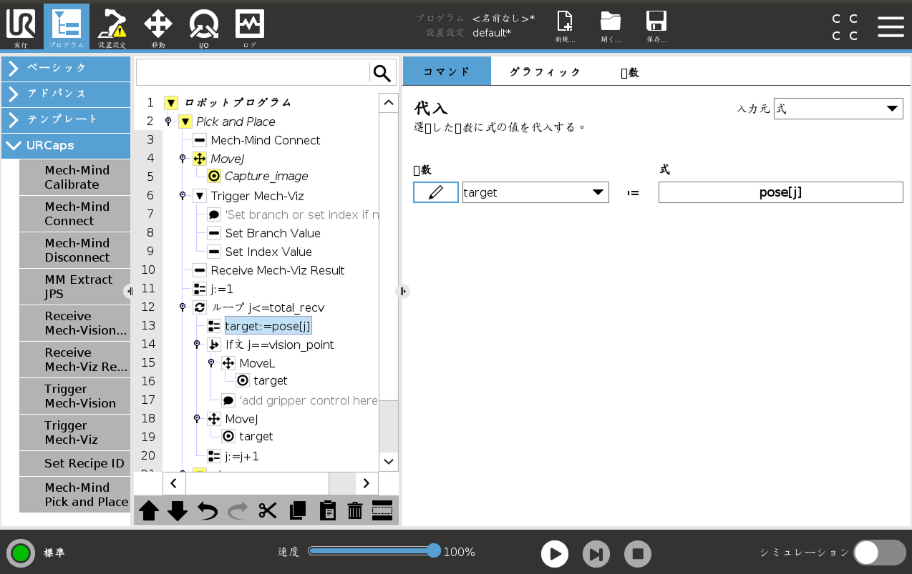Select the Command tab

[447, 71]
